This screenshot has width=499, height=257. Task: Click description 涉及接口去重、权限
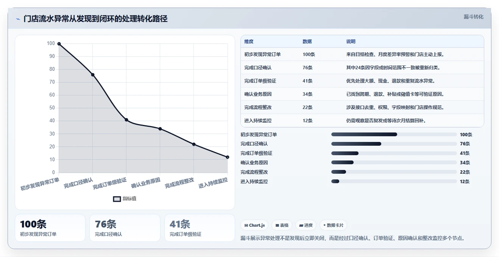395,107
